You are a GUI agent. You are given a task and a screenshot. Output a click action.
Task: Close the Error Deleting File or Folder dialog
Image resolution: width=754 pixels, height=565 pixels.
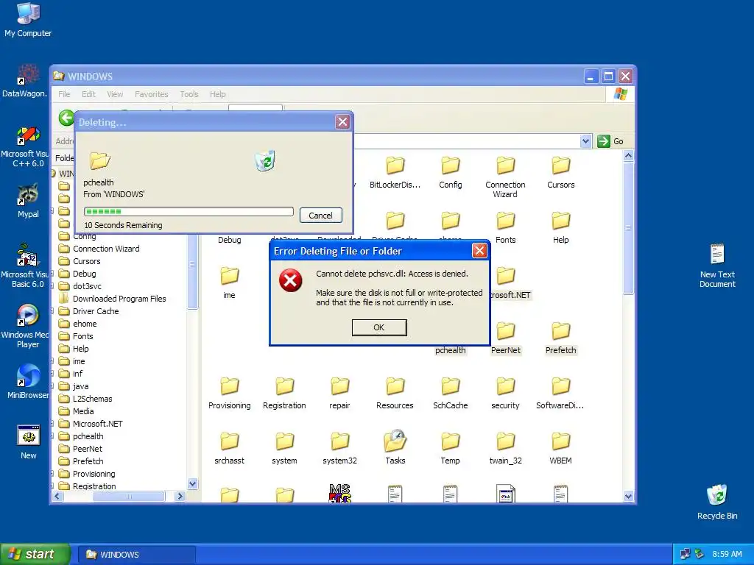479,250
